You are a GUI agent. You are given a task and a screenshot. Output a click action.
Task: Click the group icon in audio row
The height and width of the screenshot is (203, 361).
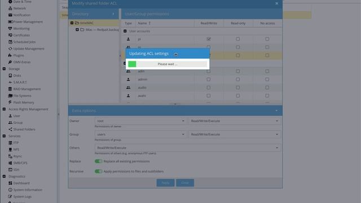(x=128, y=87)
